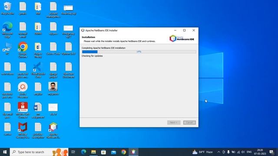
Task: Select the youtube description file icon
Action: [x=38, y=130]
